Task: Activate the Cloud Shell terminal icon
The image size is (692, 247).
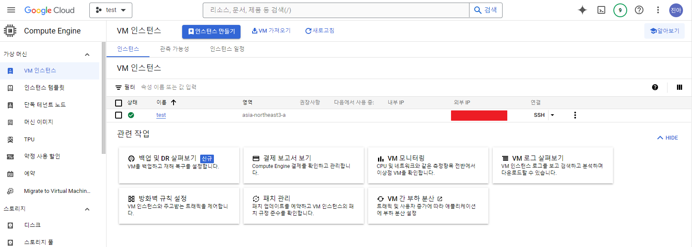Action: tap(601, 10)
